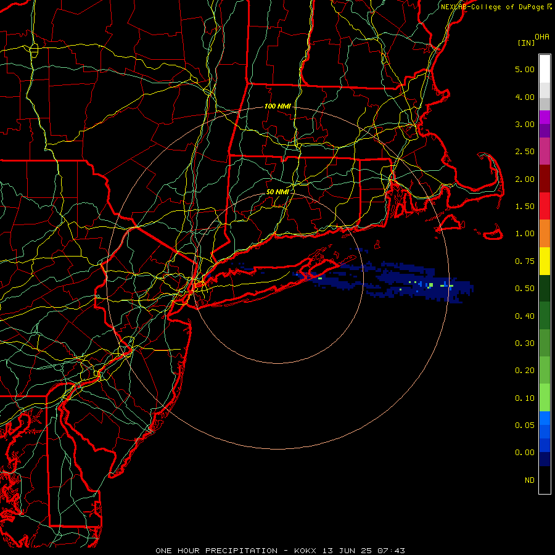Select the darkest green swatch below yellow
This screenshot has width=555, height=555.
tap(545, 288)
